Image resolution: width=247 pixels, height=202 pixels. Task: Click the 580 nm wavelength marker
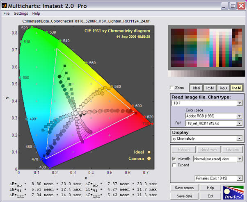[x=112, y=86]
